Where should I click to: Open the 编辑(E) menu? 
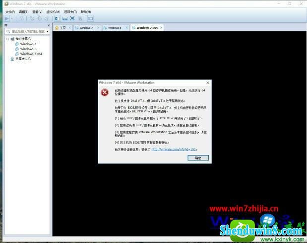(23, 12)
